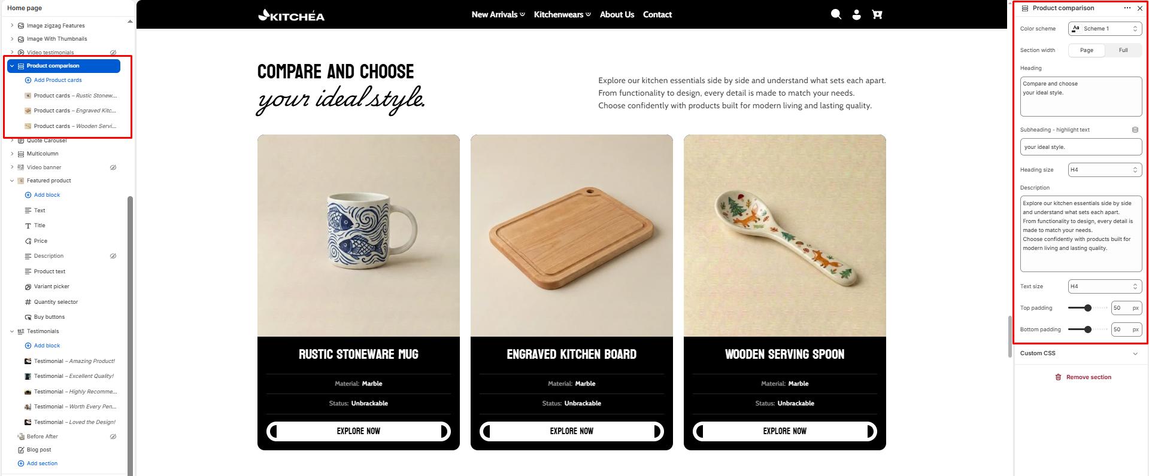Open the Heading size H4 dropdown
This screenshot has width=1149, height=476.
[x=1105, y=170]
